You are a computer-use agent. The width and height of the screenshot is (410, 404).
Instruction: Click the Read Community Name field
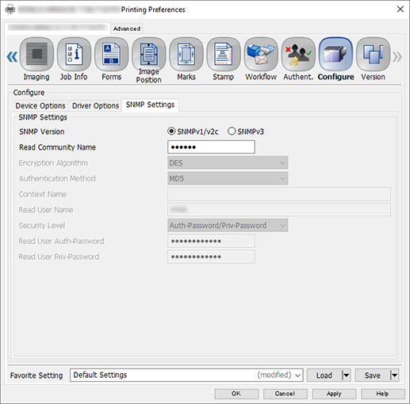(x=211, y=147)
